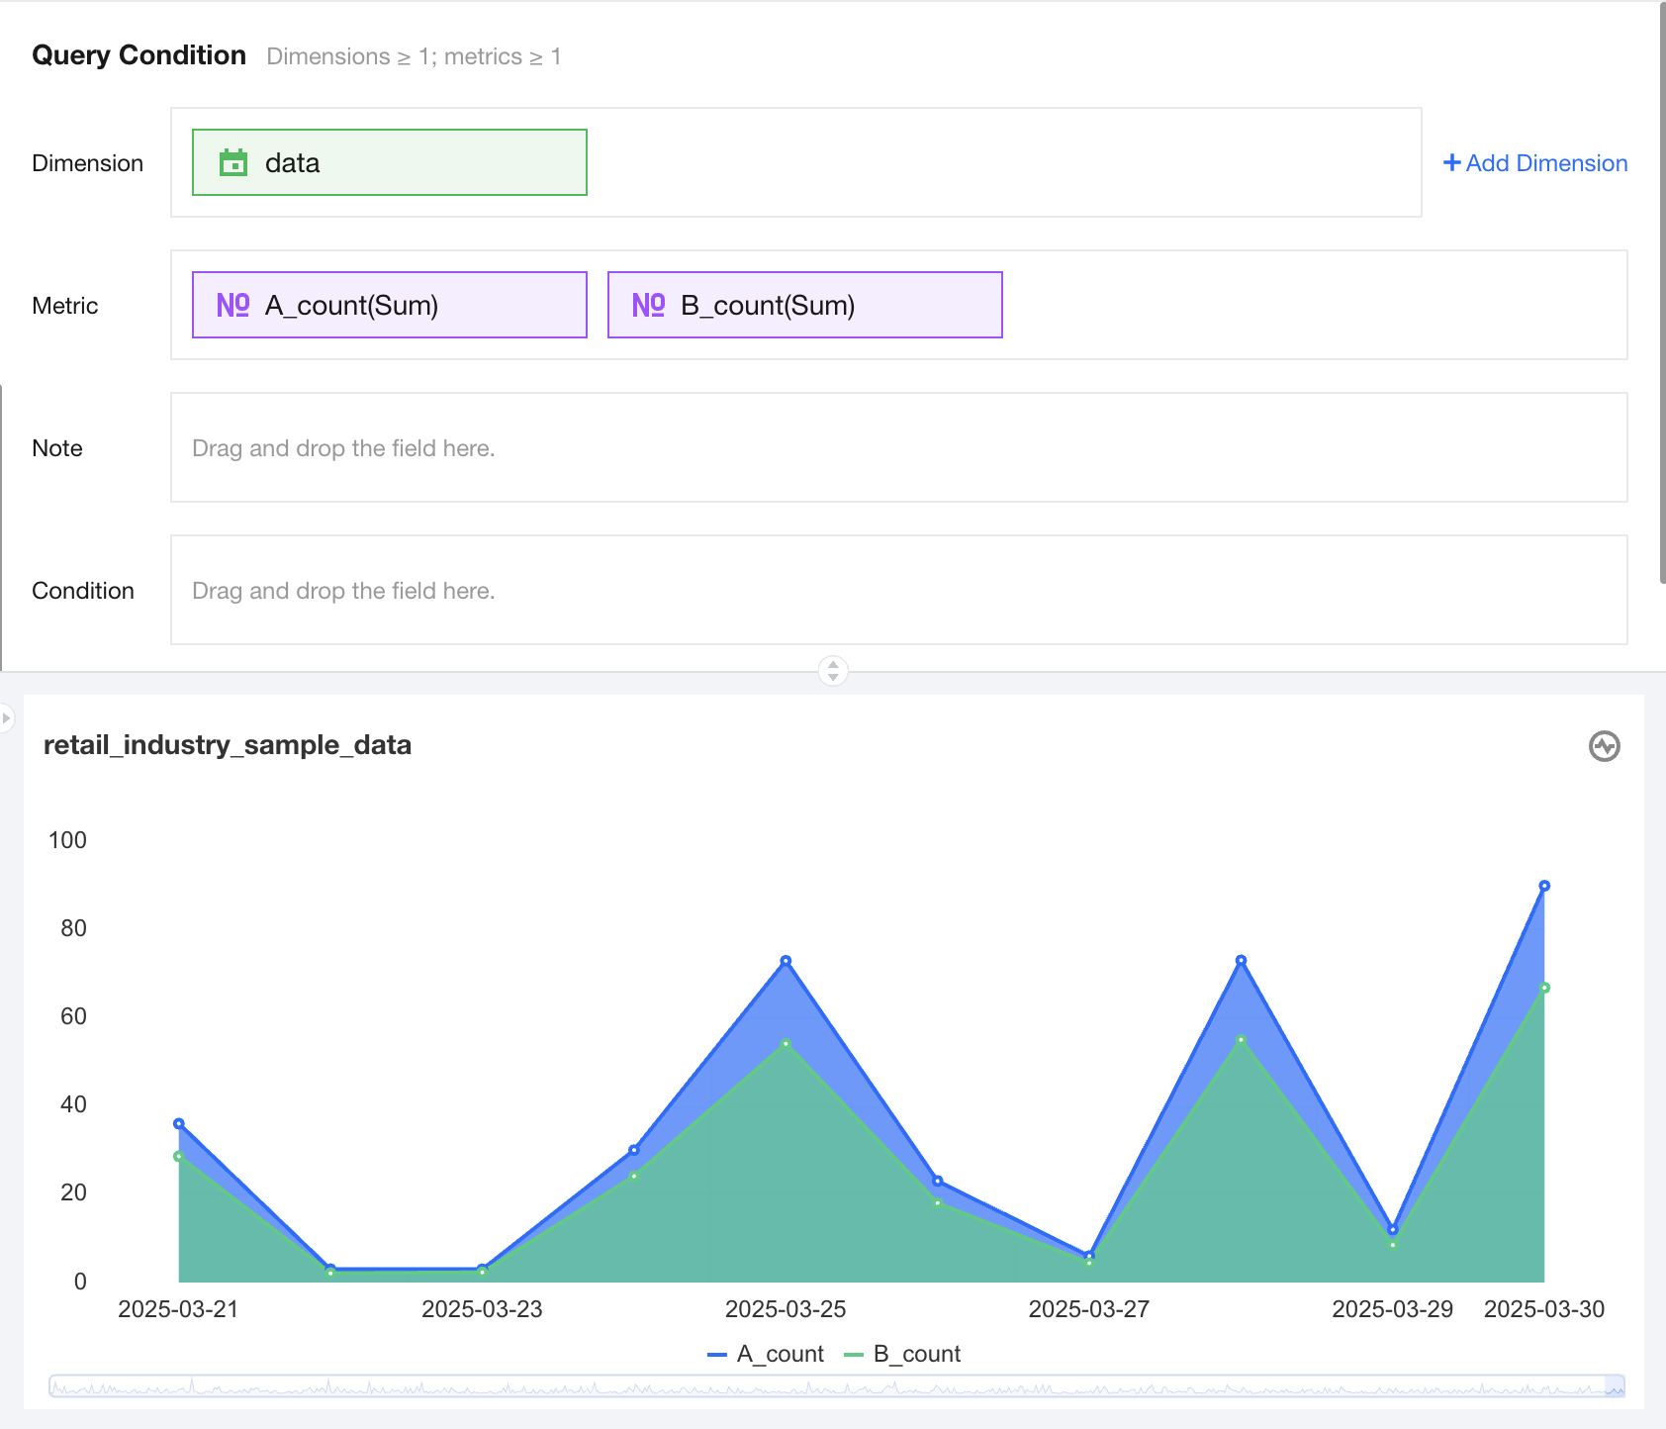Click the vertical scrollbar on right edge
Image resolution: width=1666 pixels, height=1429 pixels.
(1662, 297)
